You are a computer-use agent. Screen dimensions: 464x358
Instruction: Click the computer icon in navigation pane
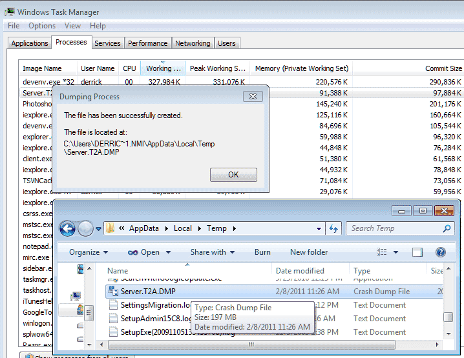click(76, 295)
